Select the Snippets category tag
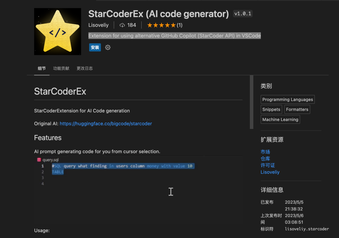 pyautogui.click(x=271, y=109)
